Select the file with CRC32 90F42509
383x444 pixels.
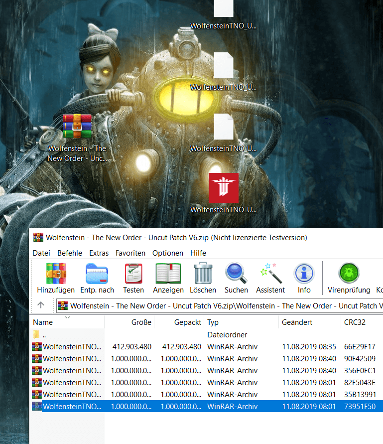click(x=206, y=358)
